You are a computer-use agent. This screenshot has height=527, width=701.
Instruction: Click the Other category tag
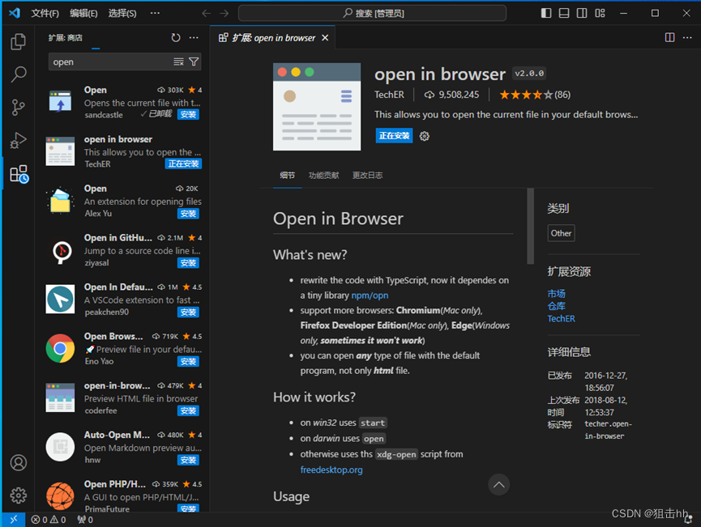coord(561,233)
